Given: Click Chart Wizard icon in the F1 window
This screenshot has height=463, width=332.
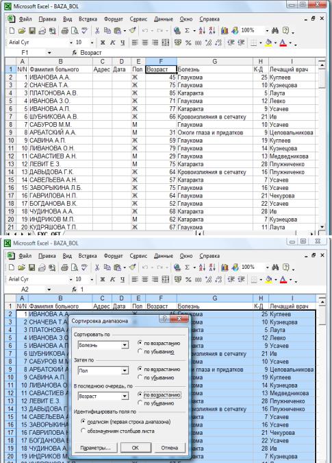Looking at the screenshot, I should [225, 30].
